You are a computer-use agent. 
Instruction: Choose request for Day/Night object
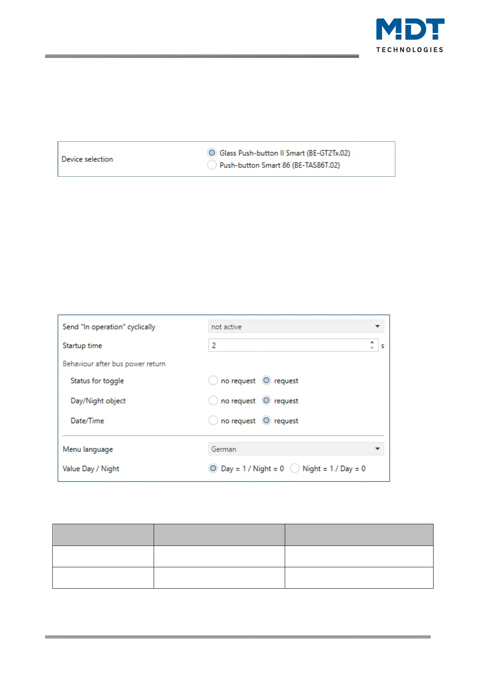point(266,401)
